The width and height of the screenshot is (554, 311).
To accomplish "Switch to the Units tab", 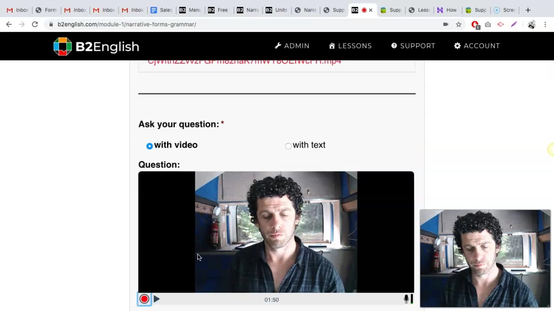I will (x=276, y=10).
